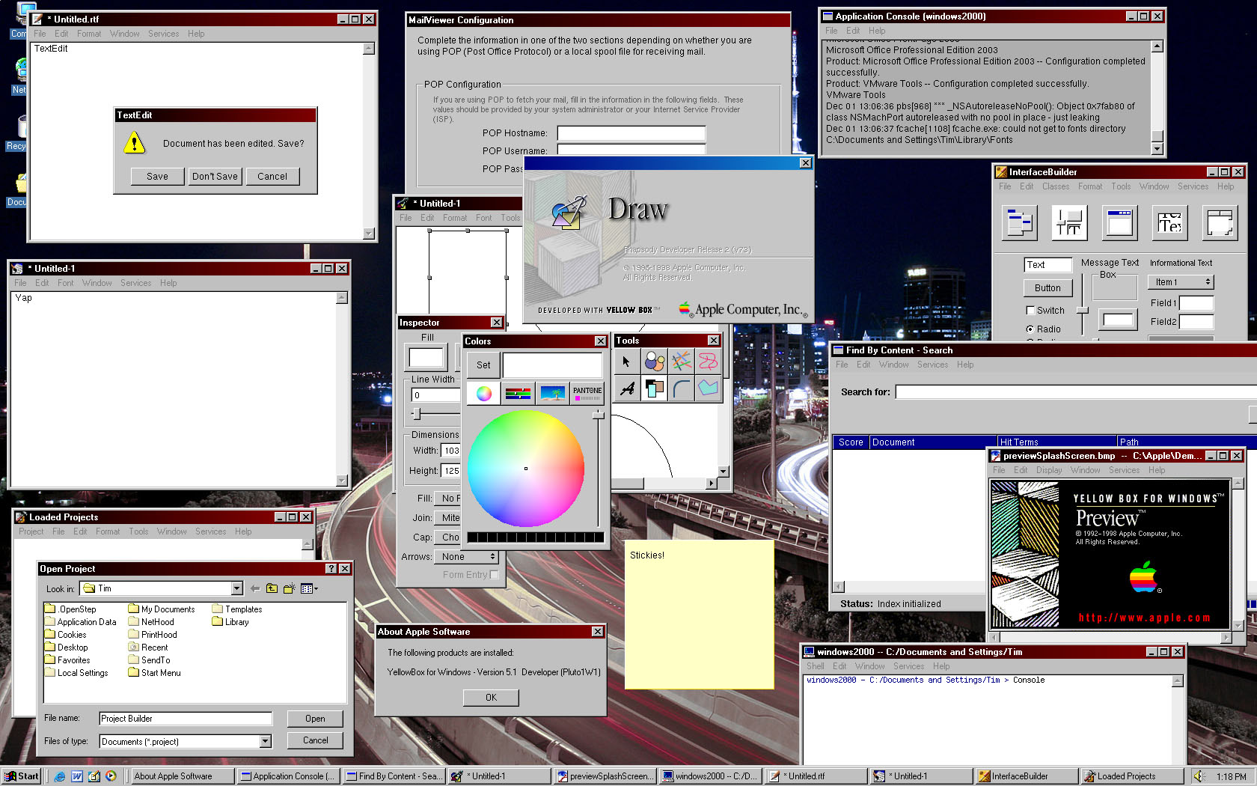Toggle the Switch checkbox in InterfaceBuilder palette
Screen dimensions: 1257x786
click(1031, 311)
